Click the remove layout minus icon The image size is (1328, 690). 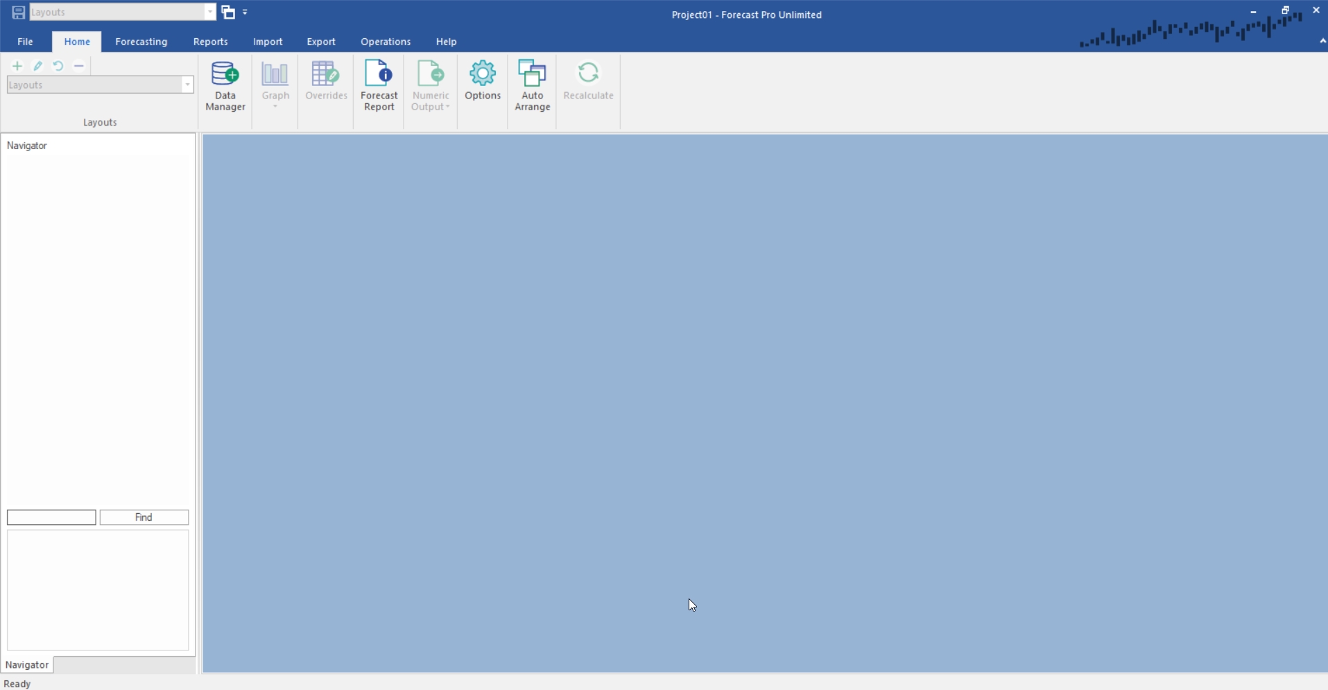[79, 66]
